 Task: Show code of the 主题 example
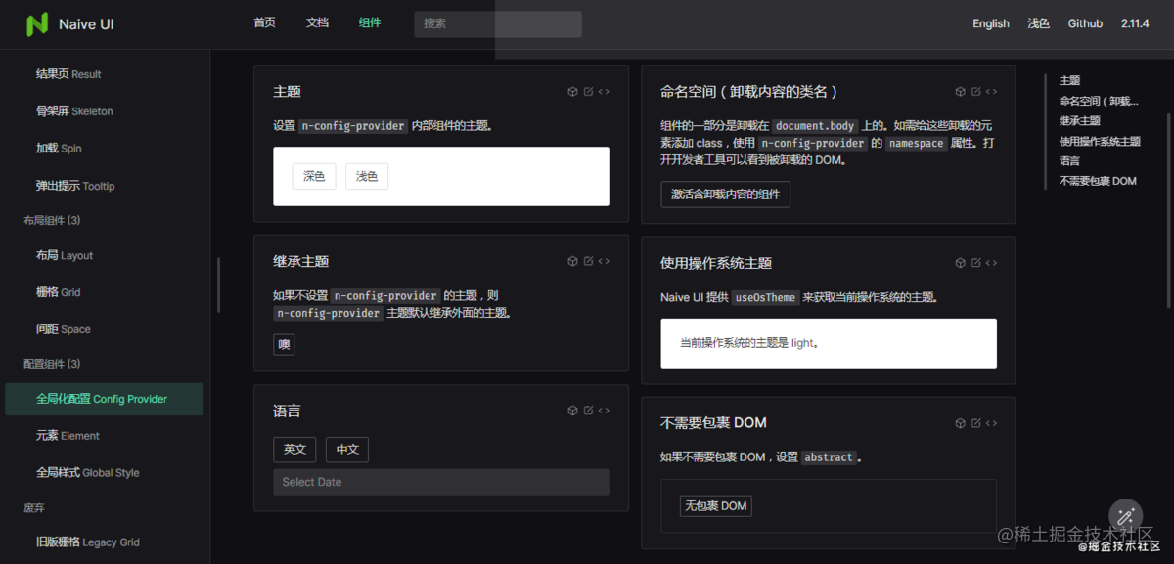click(x=604, y=90)
